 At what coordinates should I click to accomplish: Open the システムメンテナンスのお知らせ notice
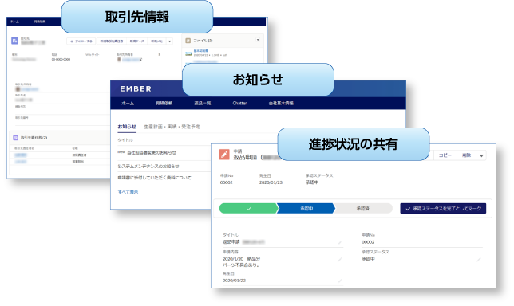[x=148, y=167]
